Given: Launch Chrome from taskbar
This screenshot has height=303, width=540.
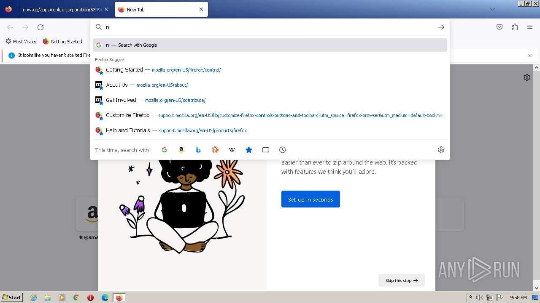Looking at the screenshot, I should point(76,298).
